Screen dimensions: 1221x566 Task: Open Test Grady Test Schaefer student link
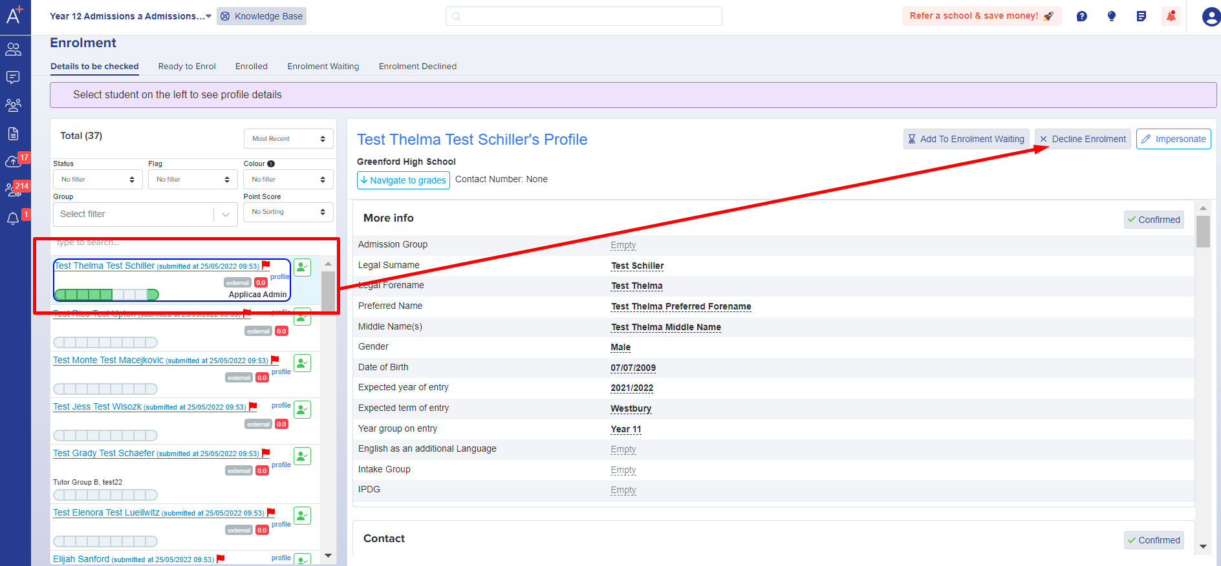(x=103, y=453)
